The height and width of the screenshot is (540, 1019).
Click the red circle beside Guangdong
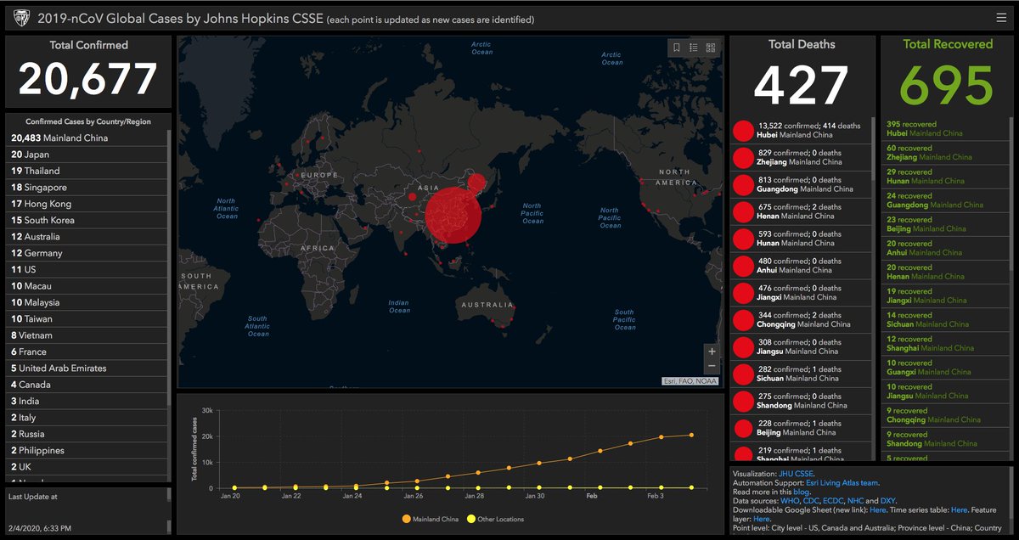(744, 185)
